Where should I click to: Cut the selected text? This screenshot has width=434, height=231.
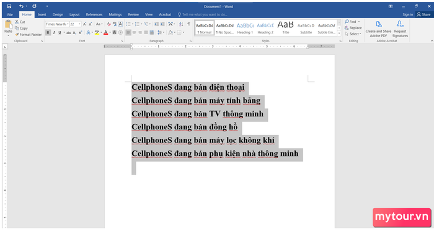20,22
